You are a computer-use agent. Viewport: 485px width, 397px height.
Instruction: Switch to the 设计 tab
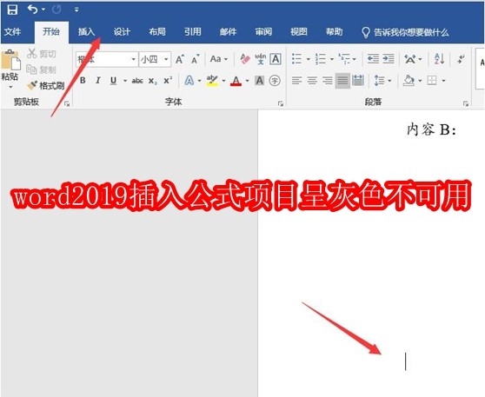(x=122, y=31)
